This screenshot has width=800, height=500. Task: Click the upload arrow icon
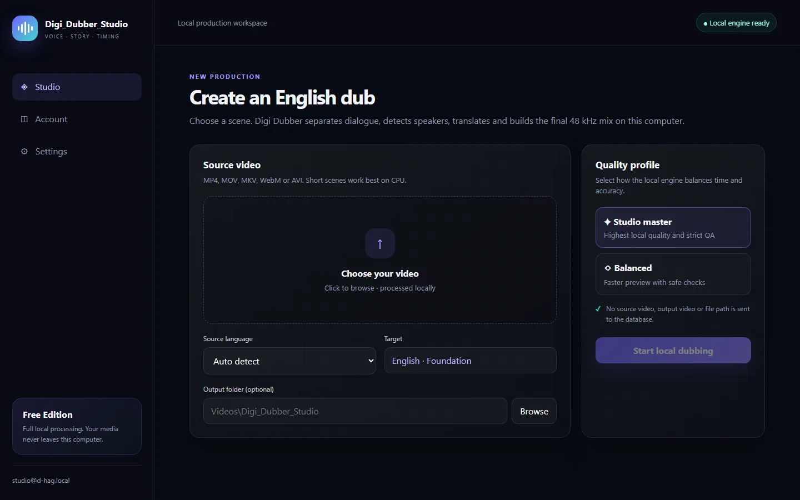coord(380,243)
